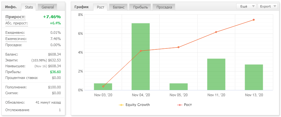The width and height of the screenshot is (281, 117).
Task: Click the (Nov 16) Наивысшее date
Action: tap(41, 66)
